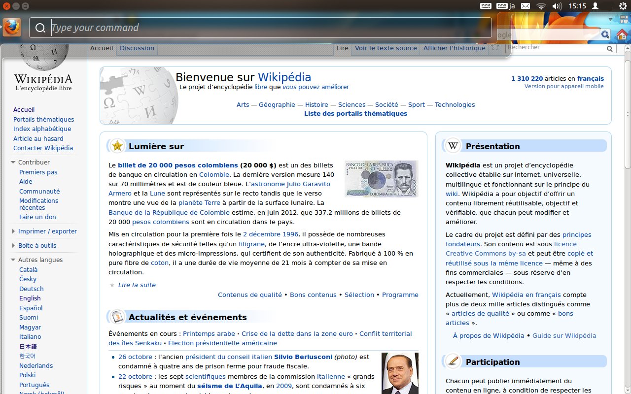Open the 20 000 pesos banknote image

[x=382, y=179]
